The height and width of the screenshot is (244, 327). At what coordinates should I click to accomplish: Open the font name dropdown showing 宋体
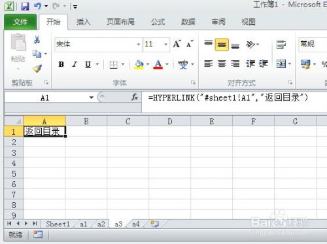click(x=138, y=44)
